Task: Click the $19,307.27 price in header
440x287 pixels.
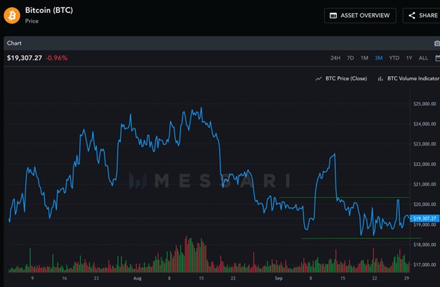Action: (x=25, y=58)
